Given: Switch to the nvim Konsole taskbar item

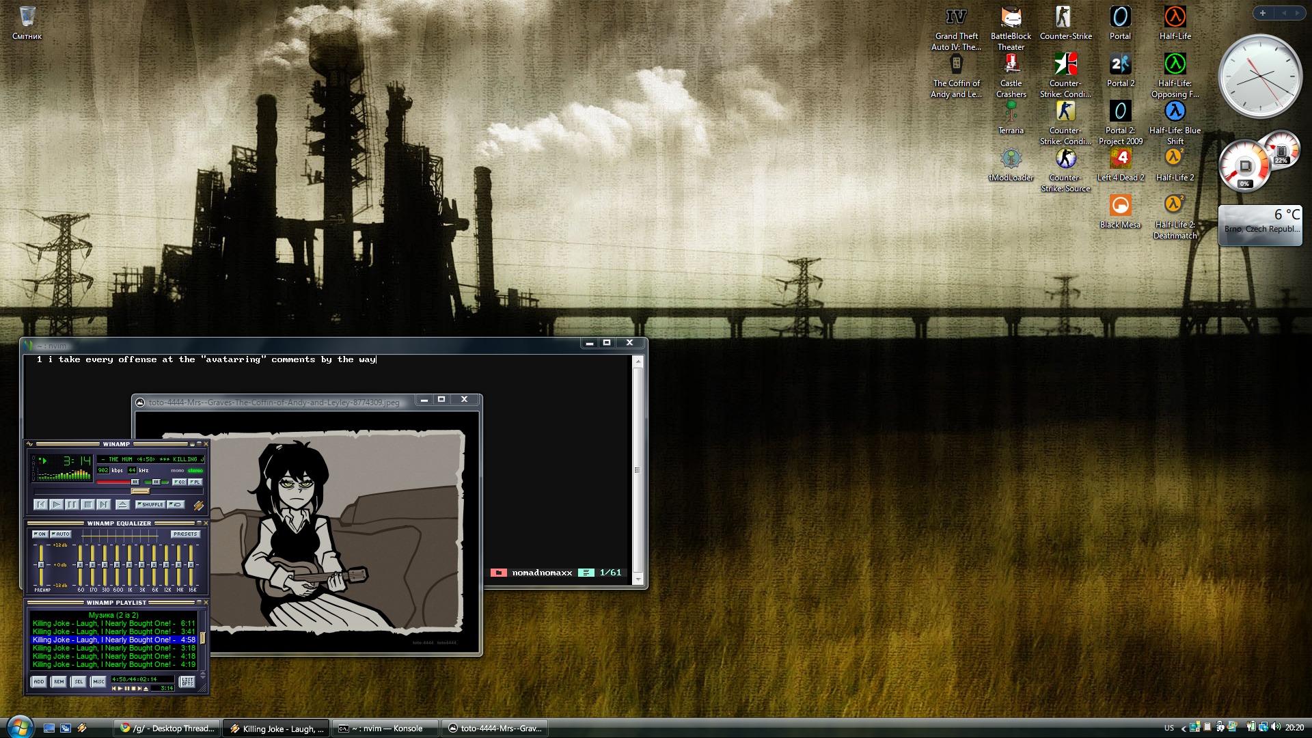Looking at the screenshot, I should (386, 728).
